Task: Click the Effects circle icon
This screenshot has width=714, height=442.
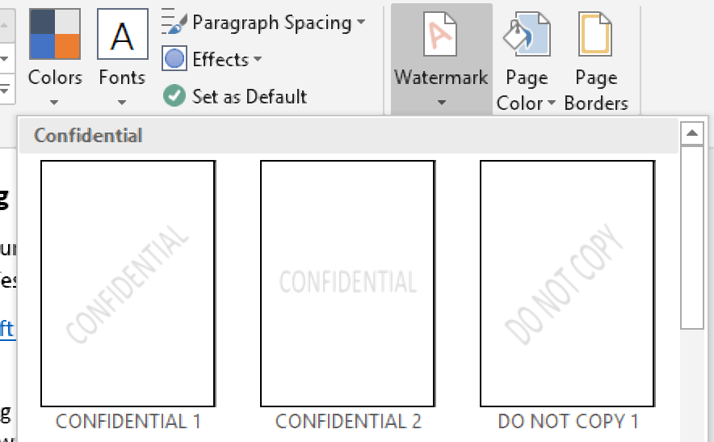Action: [x=174, y=59]
